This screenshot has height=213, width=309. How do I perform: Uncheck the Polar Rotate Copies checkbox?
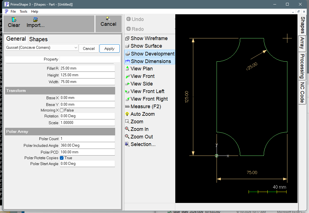[x=62, y=158]
